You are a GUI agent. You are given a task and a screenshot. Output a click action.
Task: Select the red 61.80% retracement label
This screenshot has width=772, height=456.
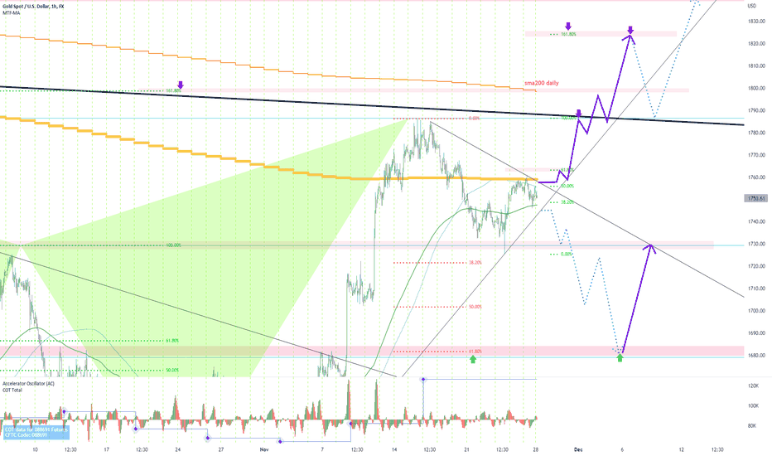click(x=475, y=352)
